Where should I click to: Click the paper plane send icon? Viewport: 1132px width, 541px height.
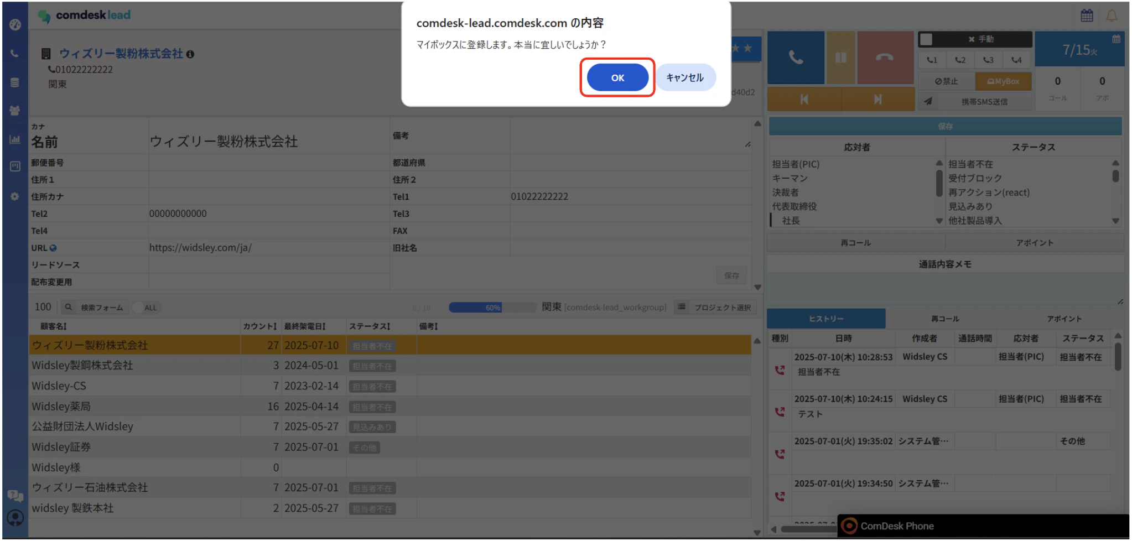point(928,101)
